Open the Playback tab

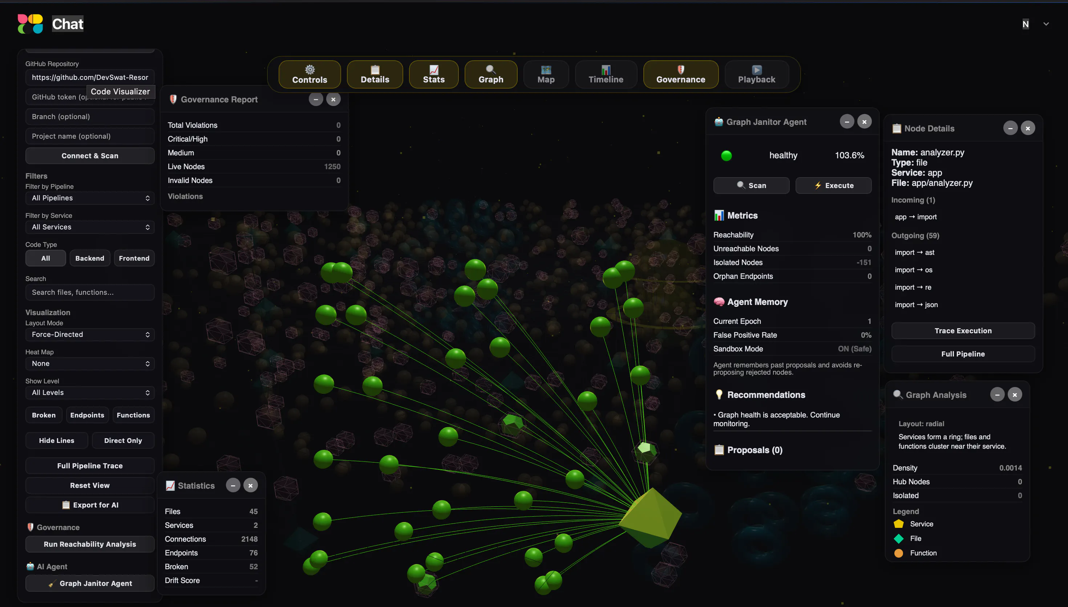756,74
